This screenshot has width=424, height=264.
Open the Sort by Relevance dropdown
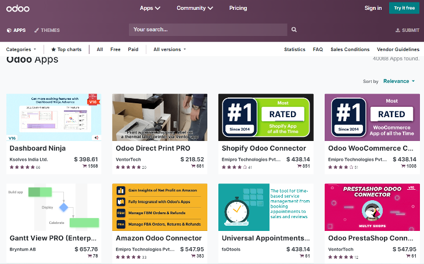pos(399,81)
